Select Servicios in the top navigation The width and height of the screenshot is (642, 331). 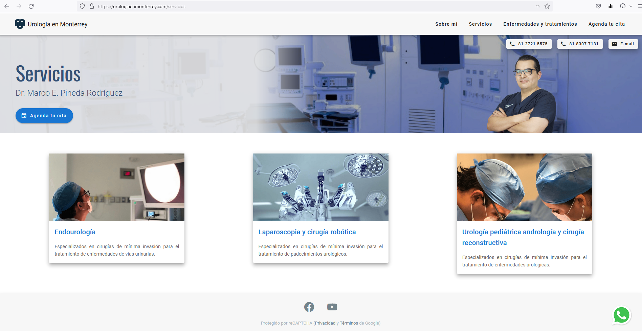click(x=480, y=24)
